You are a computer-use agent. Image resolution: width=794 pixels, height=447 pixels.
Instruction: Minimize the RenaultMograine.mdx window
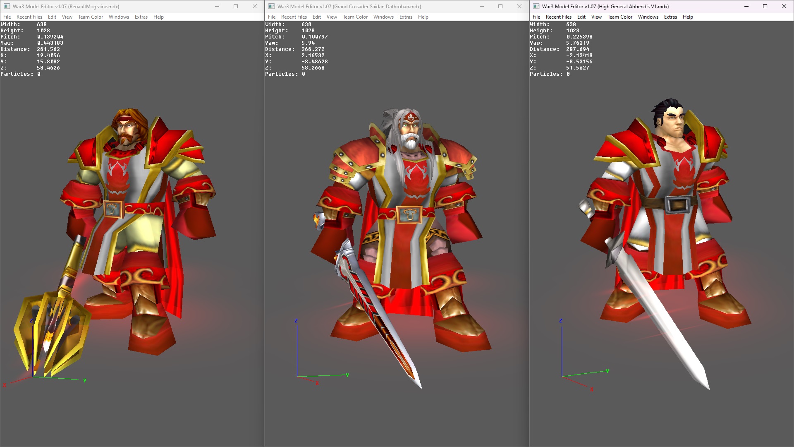point(217,6)
